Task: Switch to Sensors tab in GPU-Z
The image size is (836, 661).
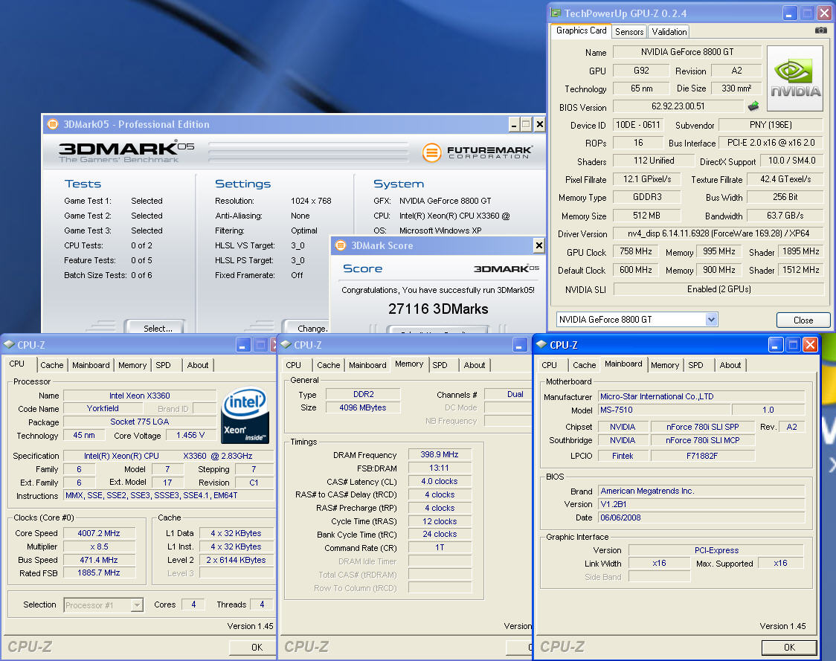Action: click(629, 31)
